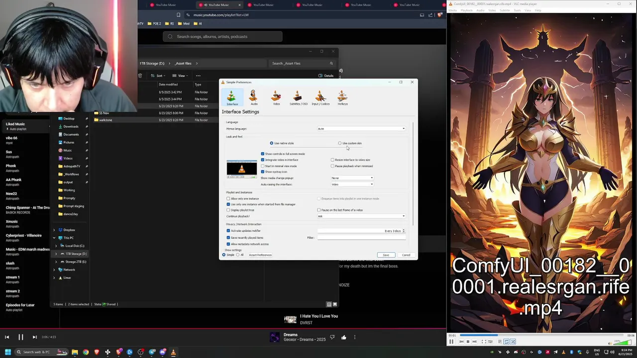Enable Resize interface to video size
This screenshot has height=358, width=637.
pyautogui.click(x=332, y=160)
